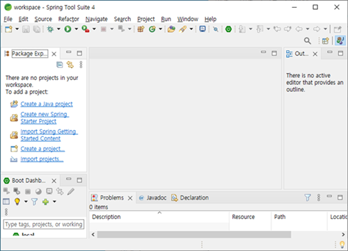
Task: Expand the New Java Class dropdown arrow
Action: 160,29
